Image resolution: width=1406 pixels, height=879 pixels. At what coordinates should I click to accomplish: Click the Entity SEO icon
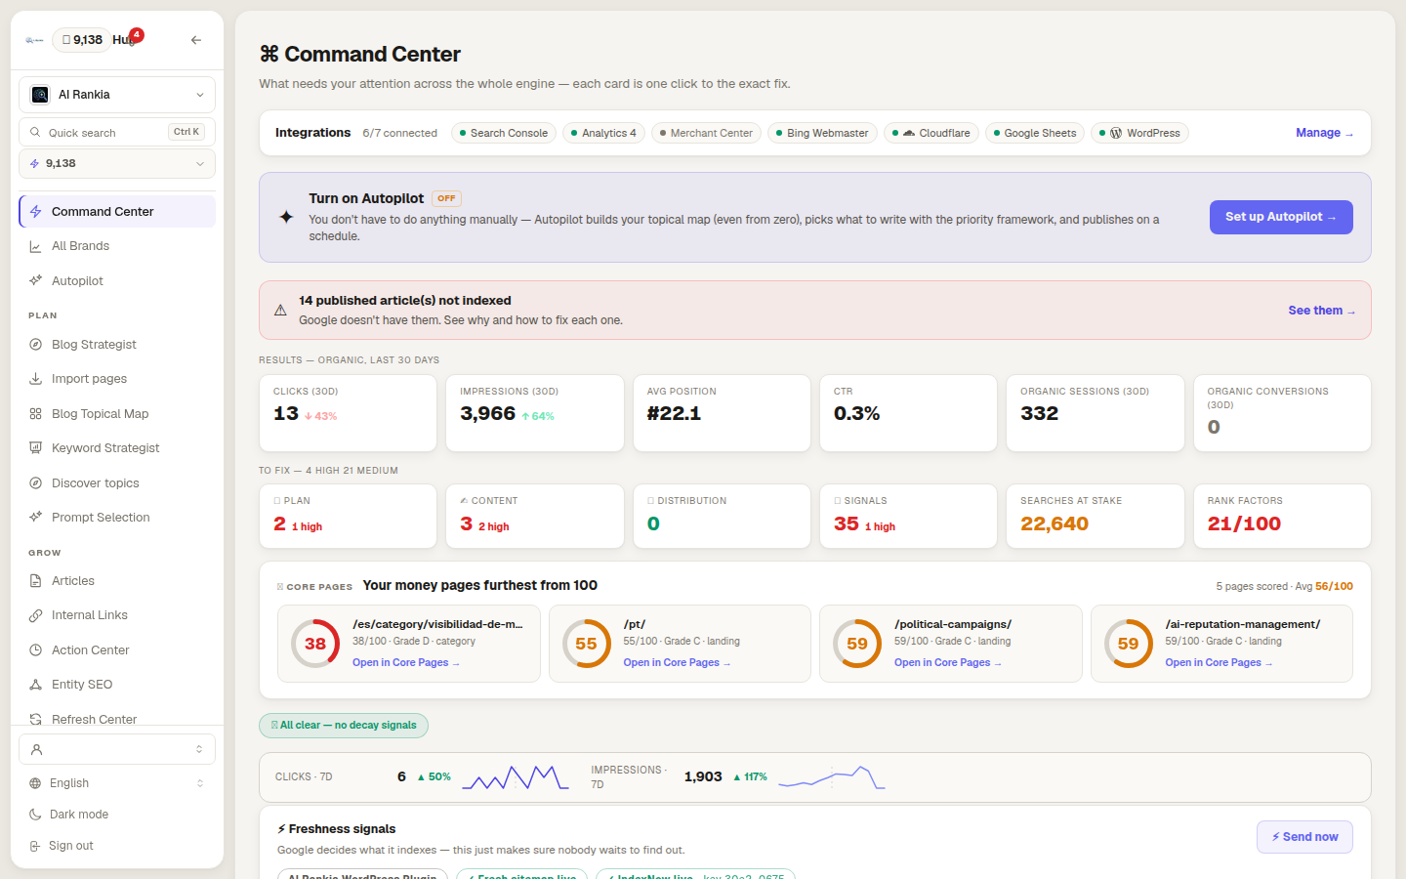click(x=35, y=685)
